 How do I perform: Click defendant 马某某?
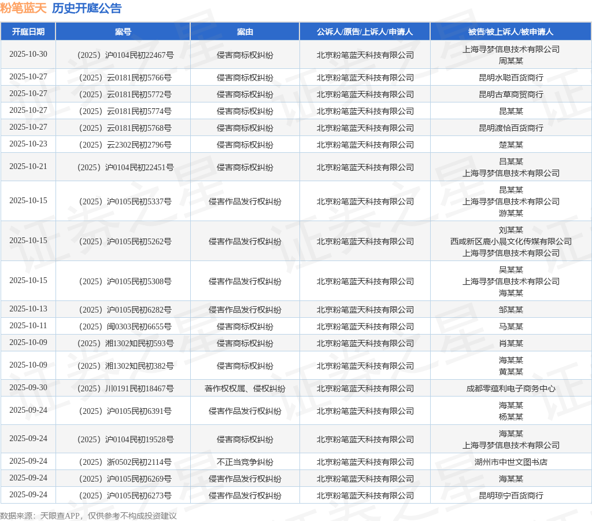click(x=511, y=326)
